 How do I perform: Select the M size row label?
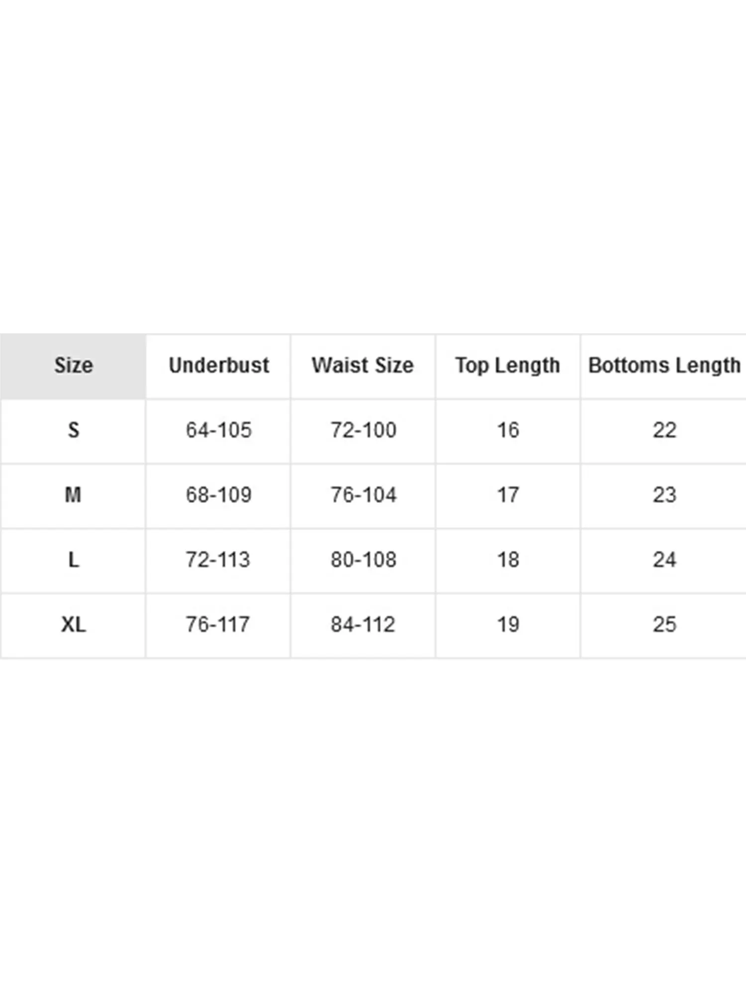tap(73, 495)
